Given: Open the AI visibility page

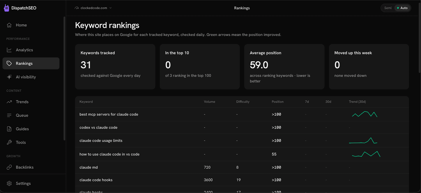Looking at the screenshot, I should [26, 77].
